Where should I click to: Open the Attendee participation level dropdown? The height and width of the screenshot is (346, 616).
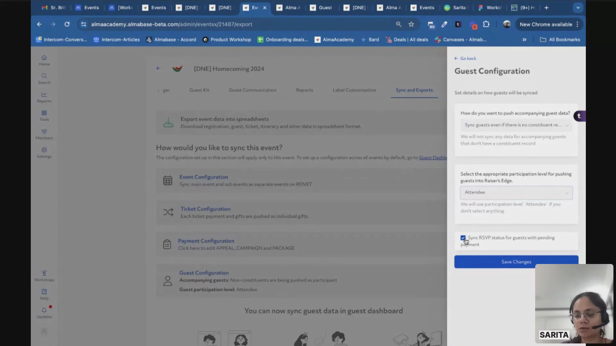click(516, 193)
